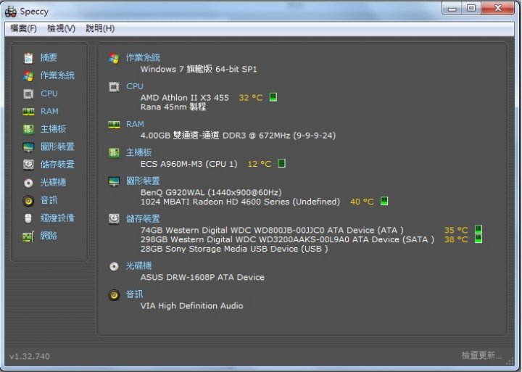Open the 檔案(F) menu
Image resolution: width=522 pixels, height=372 pixels.
point(23,28)
